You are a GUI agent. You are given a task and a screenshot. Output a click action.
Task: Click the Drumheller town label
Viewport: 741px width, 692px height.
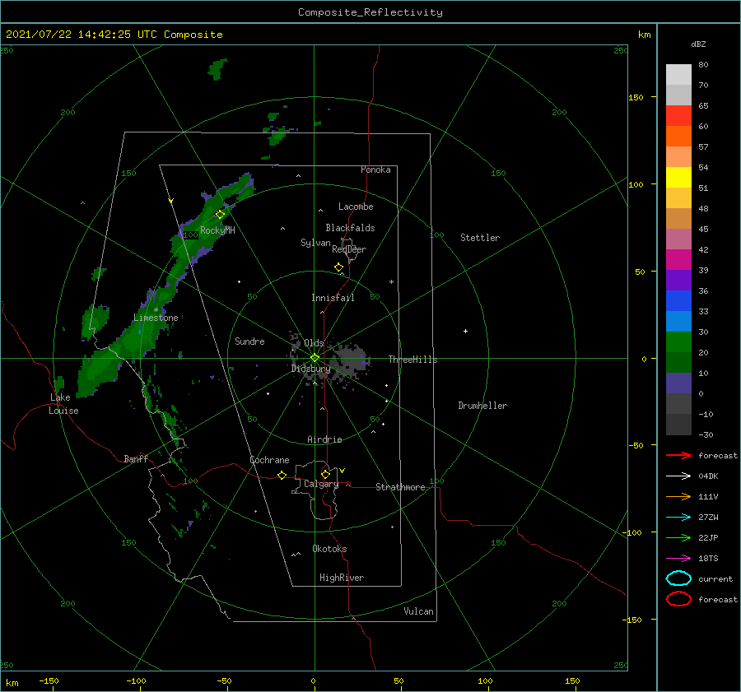[482, 406]
